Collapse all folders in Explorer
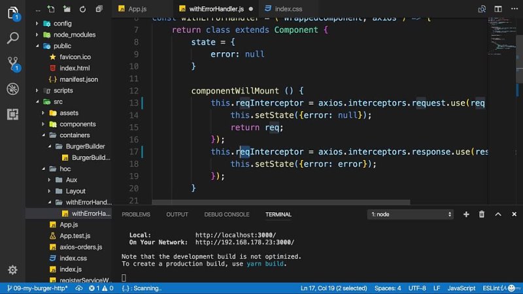 coord(99,9)
